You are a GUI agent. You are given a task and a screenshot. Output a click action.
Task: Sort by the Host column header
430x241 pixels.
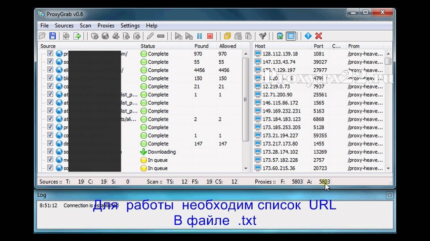pos(282,46)
